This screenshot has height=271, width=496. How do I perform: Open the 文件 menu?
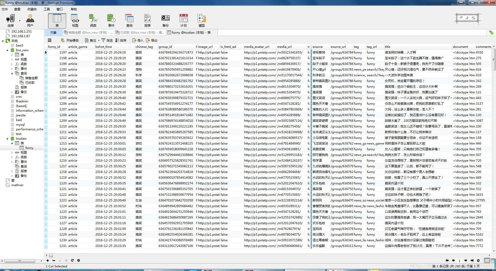(5, 9)
